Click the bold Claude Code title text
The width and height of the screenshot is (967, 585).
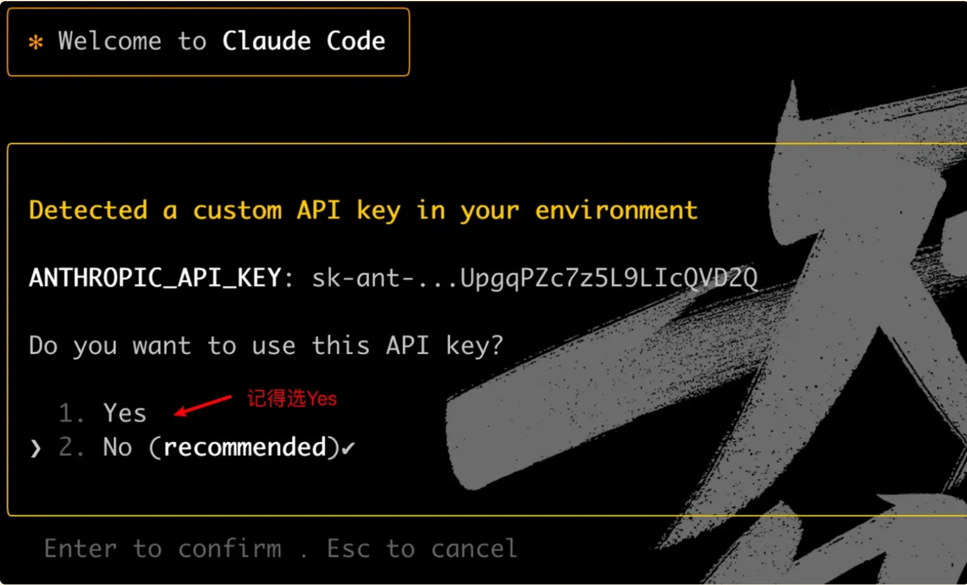point(304,42)
